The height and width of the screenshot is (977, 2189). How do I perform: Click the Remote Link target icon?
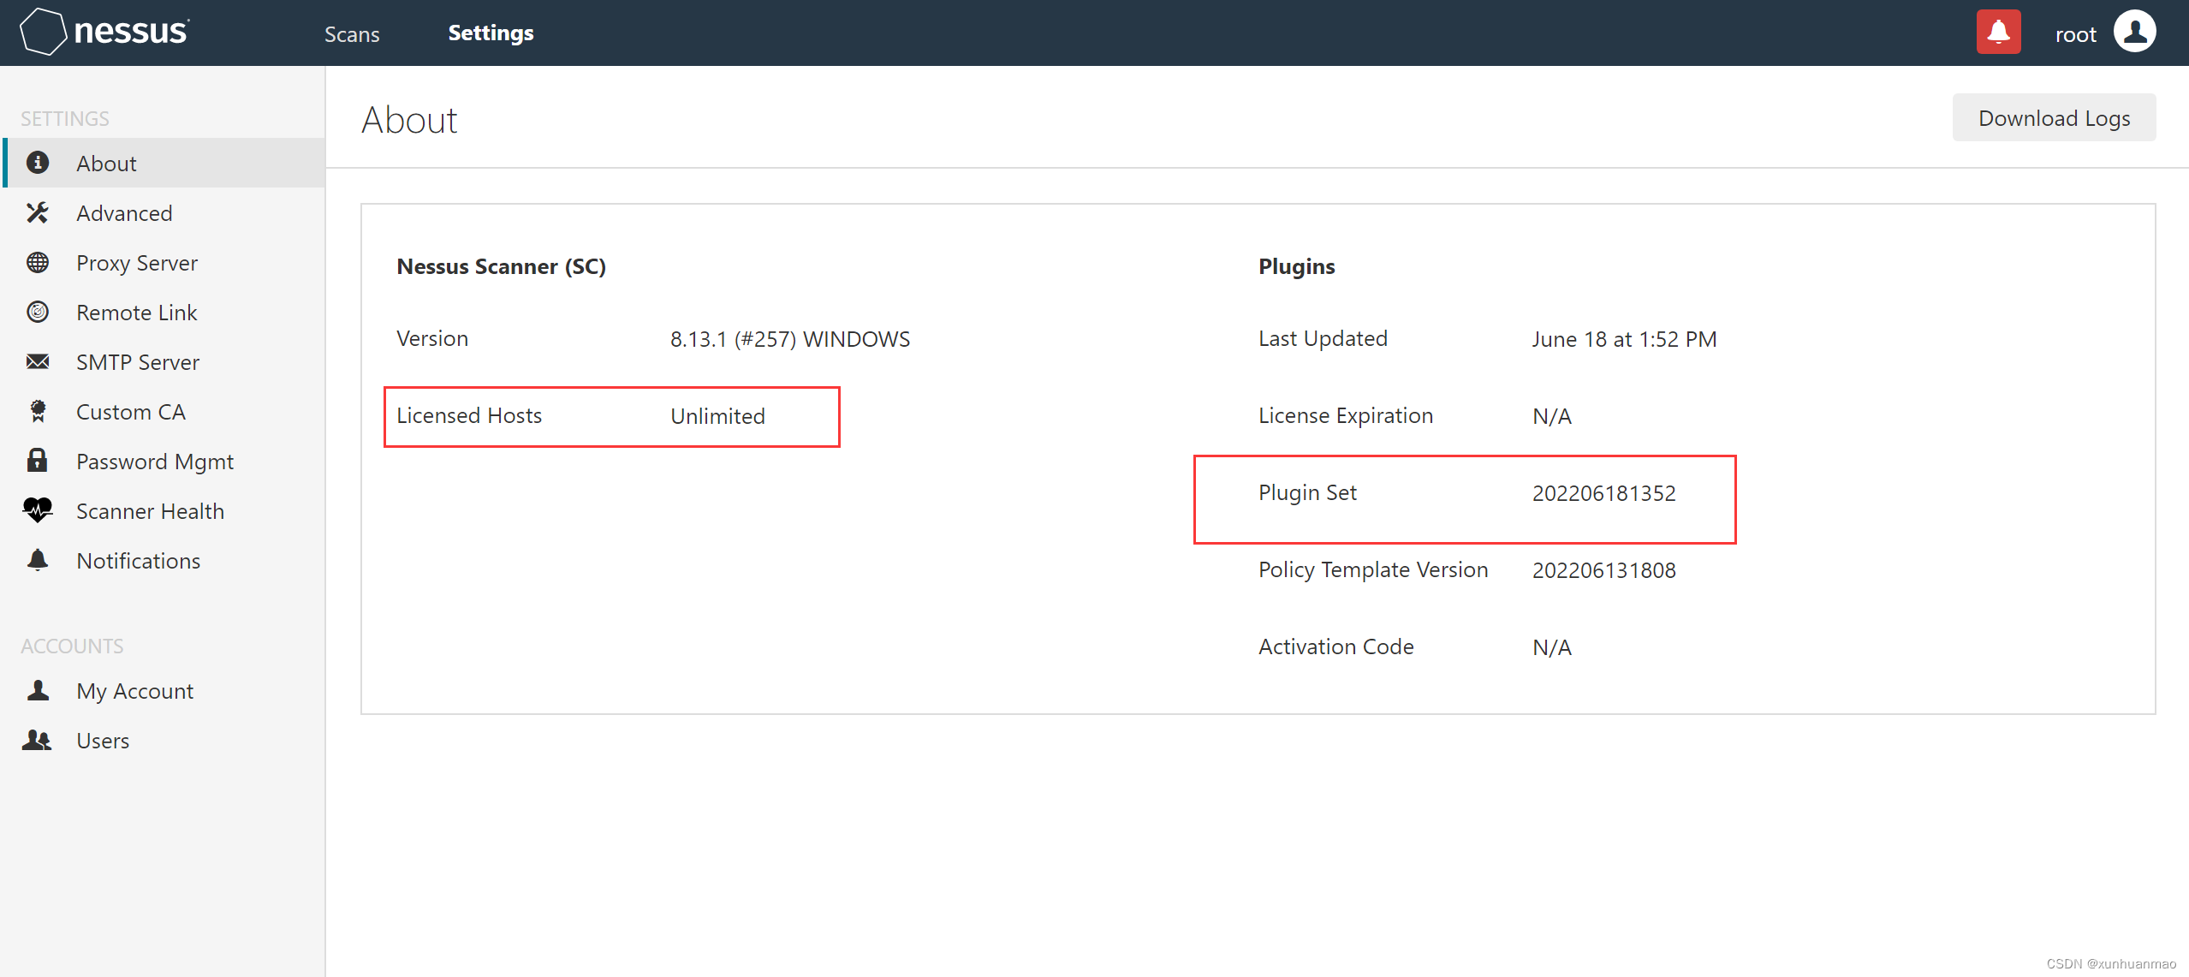coord(38,312)
